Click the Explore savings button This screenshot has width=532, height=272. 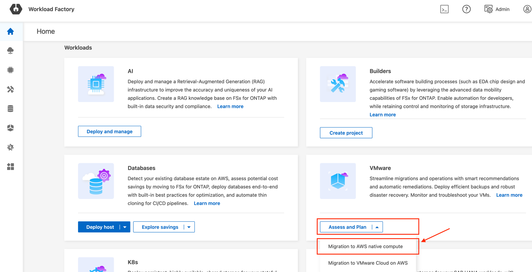tap(159, 227)
